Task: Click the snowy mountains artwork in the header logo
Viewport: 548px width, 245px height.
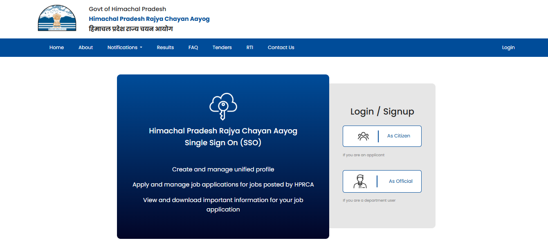Action: (57, 10)
